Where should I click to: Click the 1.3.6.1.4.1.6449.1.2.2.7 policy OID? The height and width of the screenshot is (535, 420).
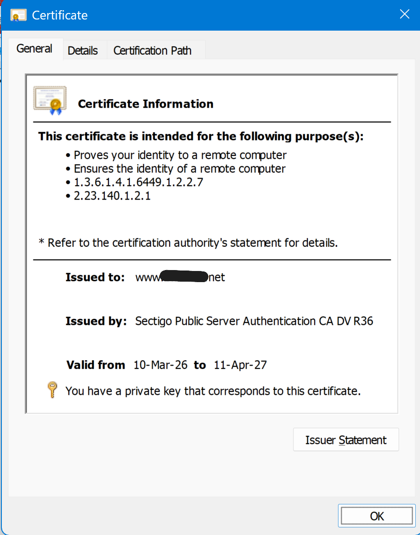[138, 182]
